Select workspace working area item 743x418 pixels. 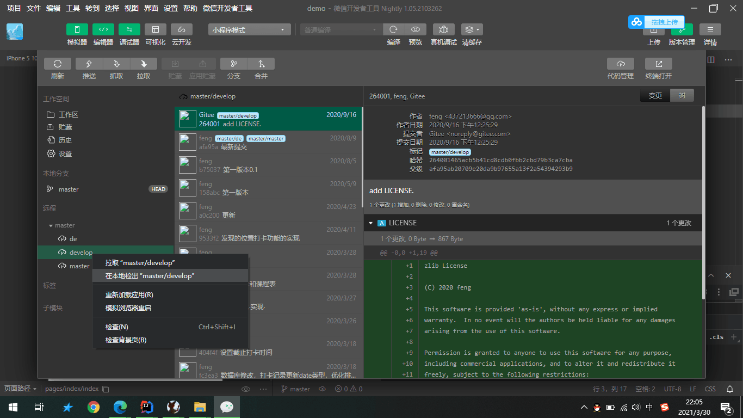tap(106, 114)
